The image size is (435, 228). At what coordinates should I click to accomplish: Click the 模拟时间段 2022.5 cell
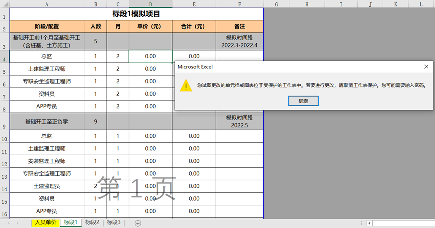click(240, 122)
